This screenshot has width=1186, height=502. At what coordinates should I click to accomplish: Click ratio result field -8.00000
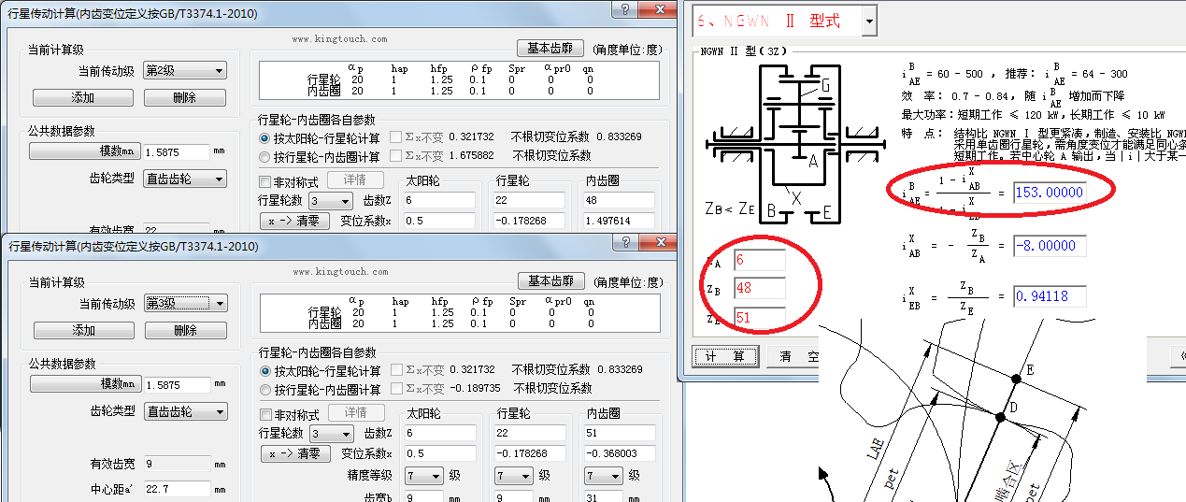point(1049,246)
